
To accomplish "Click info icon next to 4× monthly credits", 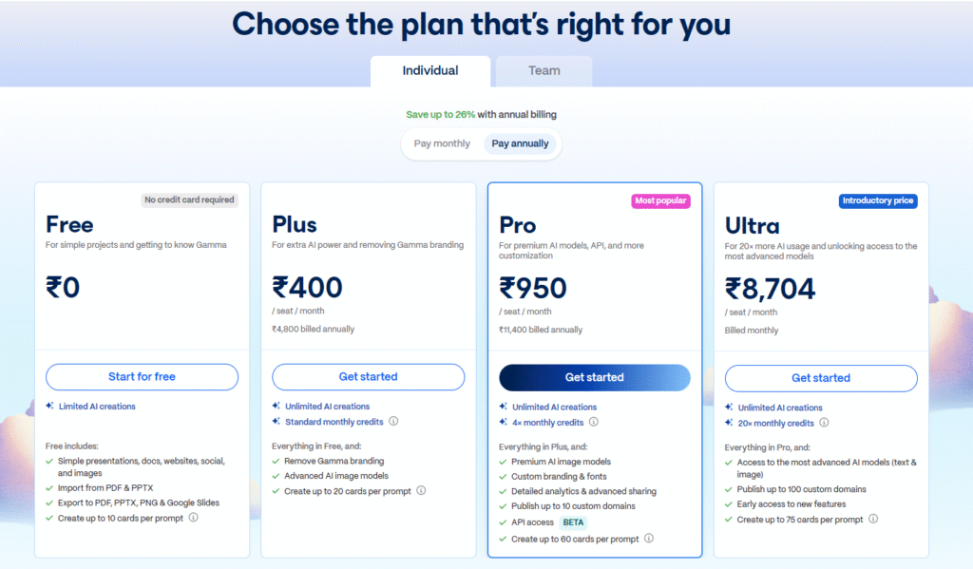I will (x=594, y=423).
